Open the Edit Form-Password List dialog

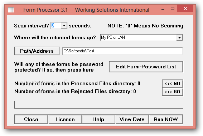tap(146, 67)
